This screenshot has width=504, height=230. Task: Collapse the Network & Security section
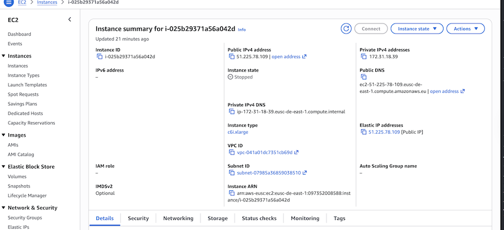(x=3, y=208)
